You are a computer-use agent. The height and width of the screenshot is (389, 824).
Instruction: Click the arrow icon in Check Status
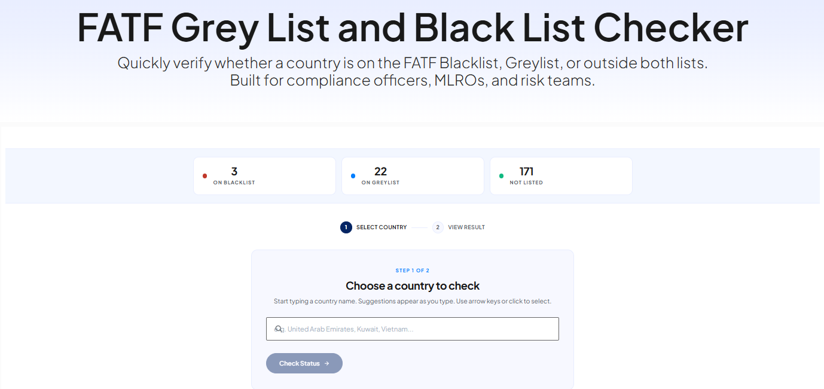[x=326, y=363]
